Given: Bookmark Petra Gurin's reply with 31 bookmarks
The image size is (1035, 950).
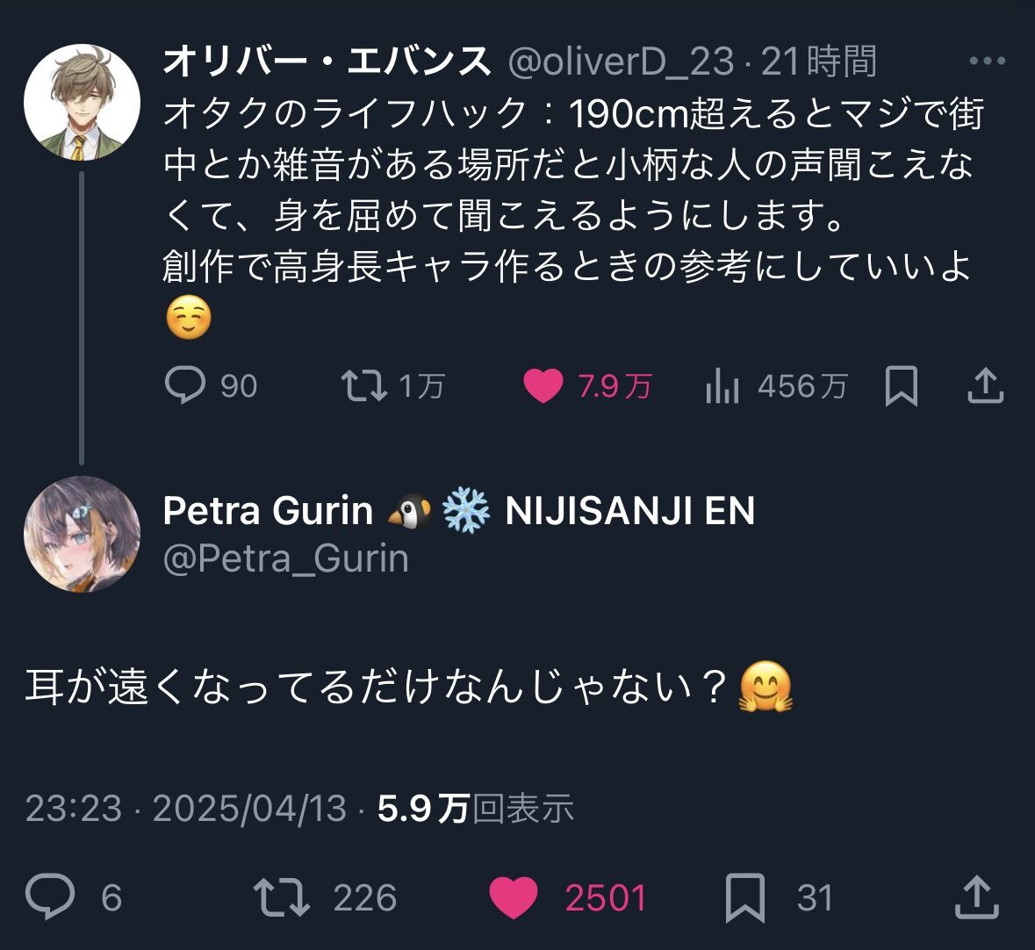Looking at the screenshot, I should click(x=745, y=897).
